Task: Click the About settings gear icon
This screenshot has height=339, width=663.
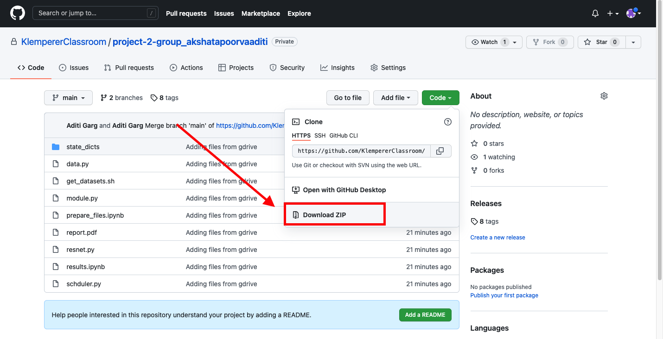Action: coord(604,96)
